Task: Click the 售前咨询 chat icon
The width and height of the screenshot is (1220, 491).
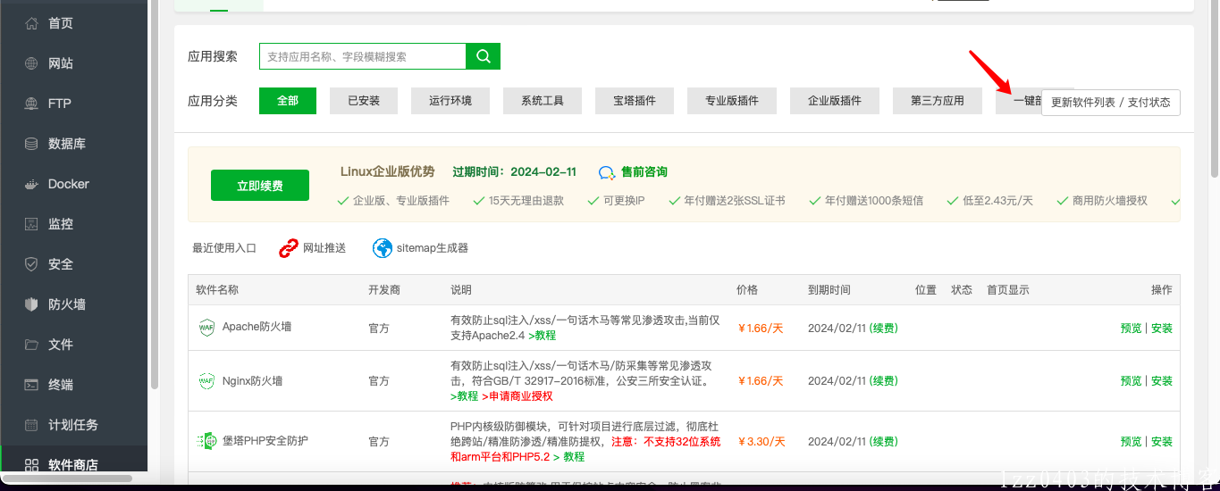Action: pos(608,172)
